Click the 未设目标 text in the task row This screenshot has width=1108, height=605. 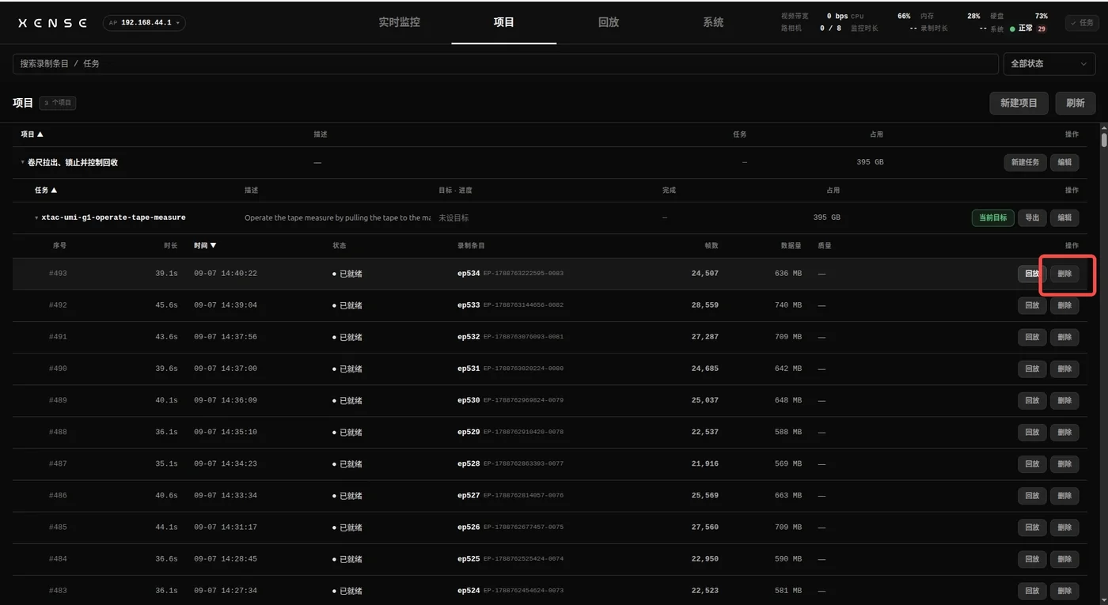453,217
